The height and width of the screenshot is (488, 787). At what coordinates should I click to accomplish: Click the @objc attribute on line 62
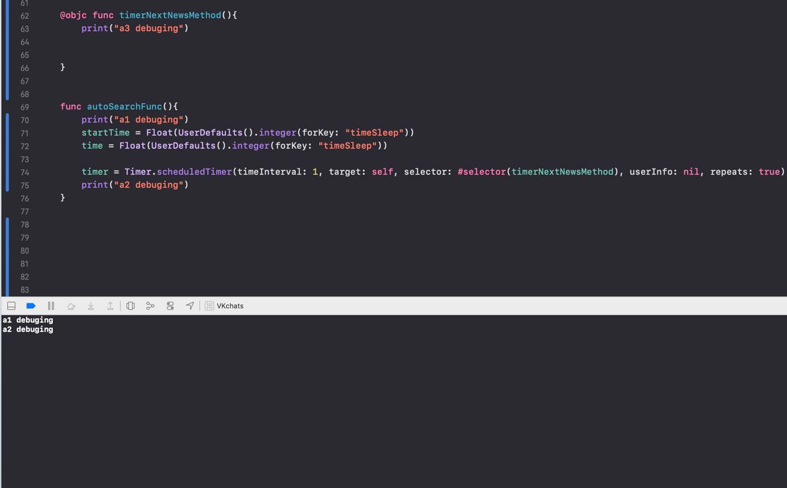pos(73,15)
